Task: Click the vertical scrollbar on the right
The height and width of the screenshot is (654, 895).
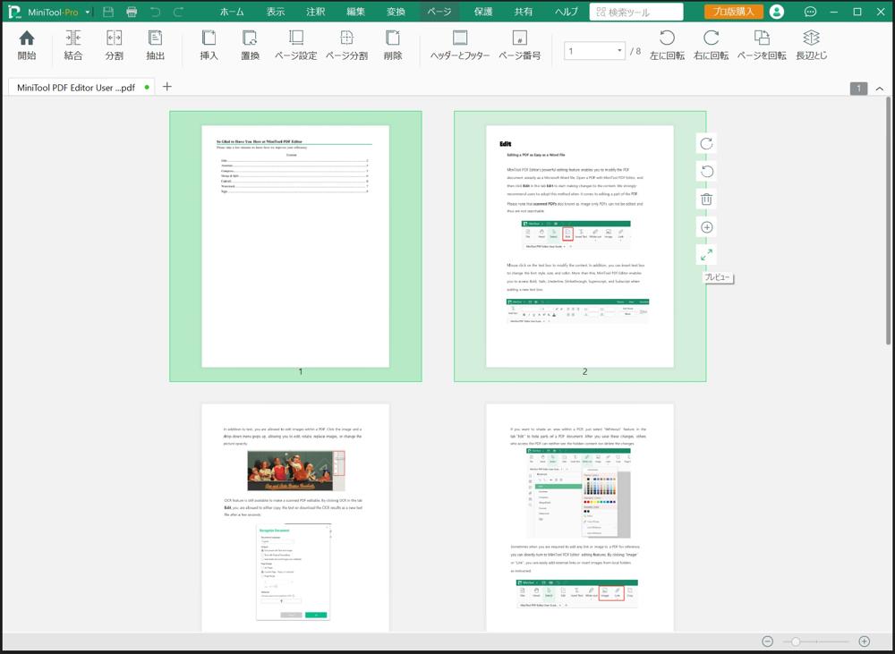Action: 888,221
